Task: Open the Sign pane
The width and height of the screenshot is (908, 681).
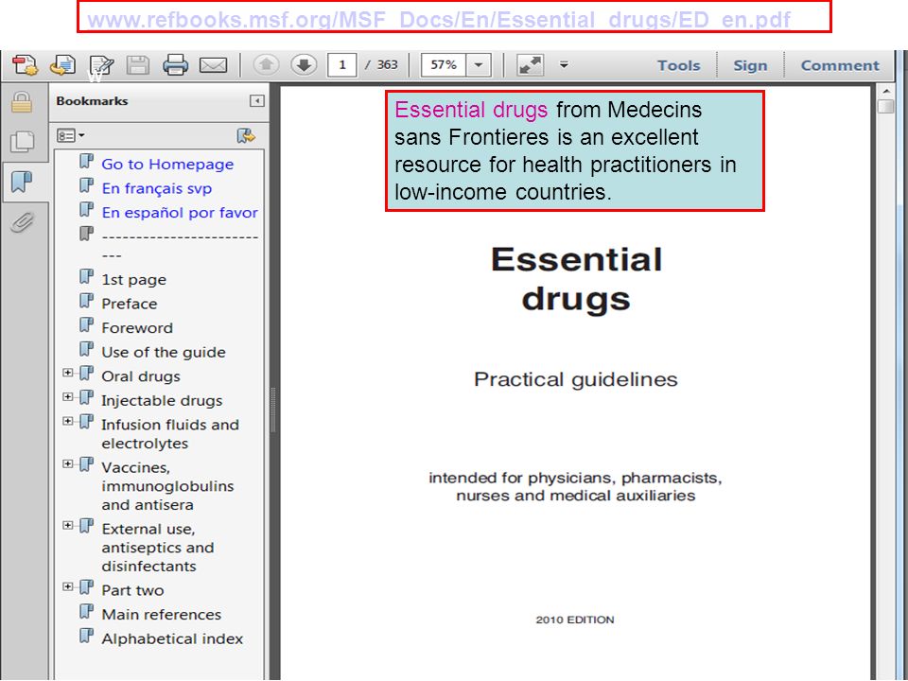Action: (750, 65)
